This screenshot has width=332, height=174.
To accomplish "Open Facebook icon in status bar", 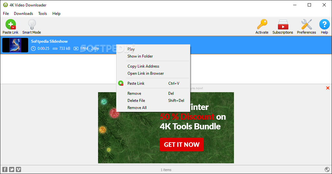I will click(x=5, y=169).
